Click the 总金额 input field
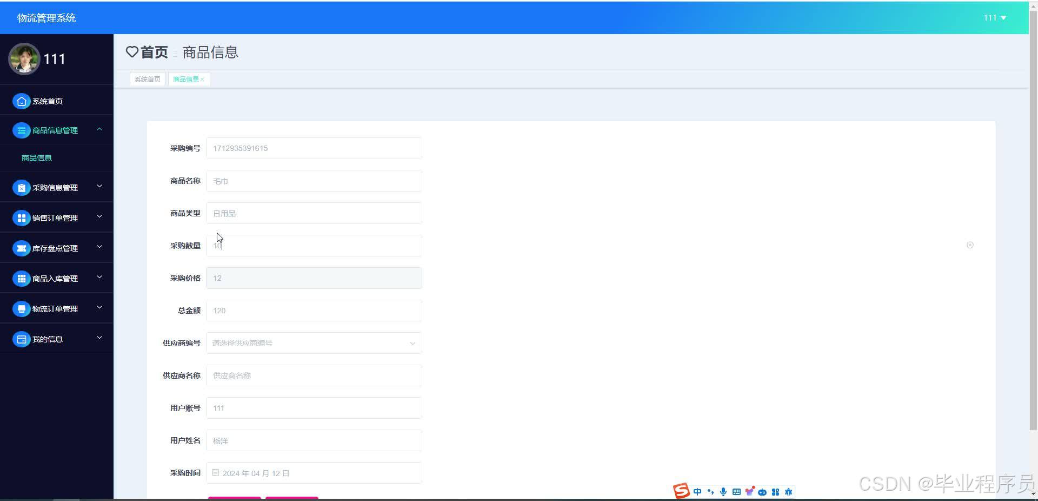 tap(314, 311)
